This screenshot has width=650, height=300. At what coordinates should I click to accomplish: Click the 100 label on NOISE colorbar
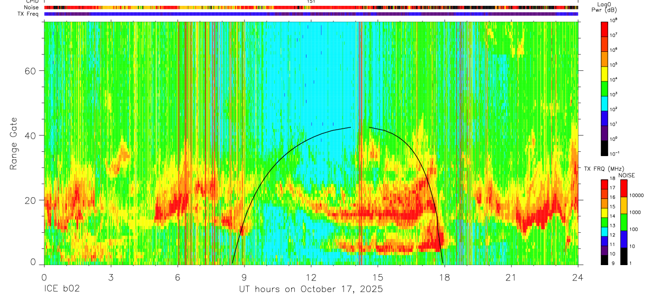click(634, 229)
